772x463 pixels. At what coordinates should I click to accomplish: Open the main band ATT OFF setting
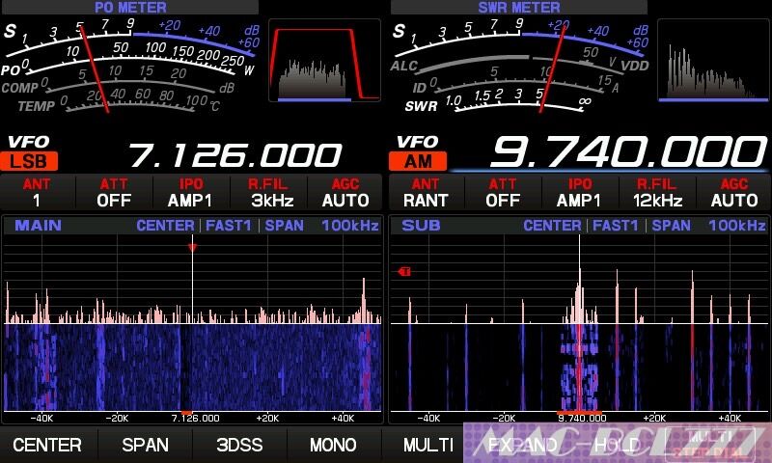coord(114,192)
